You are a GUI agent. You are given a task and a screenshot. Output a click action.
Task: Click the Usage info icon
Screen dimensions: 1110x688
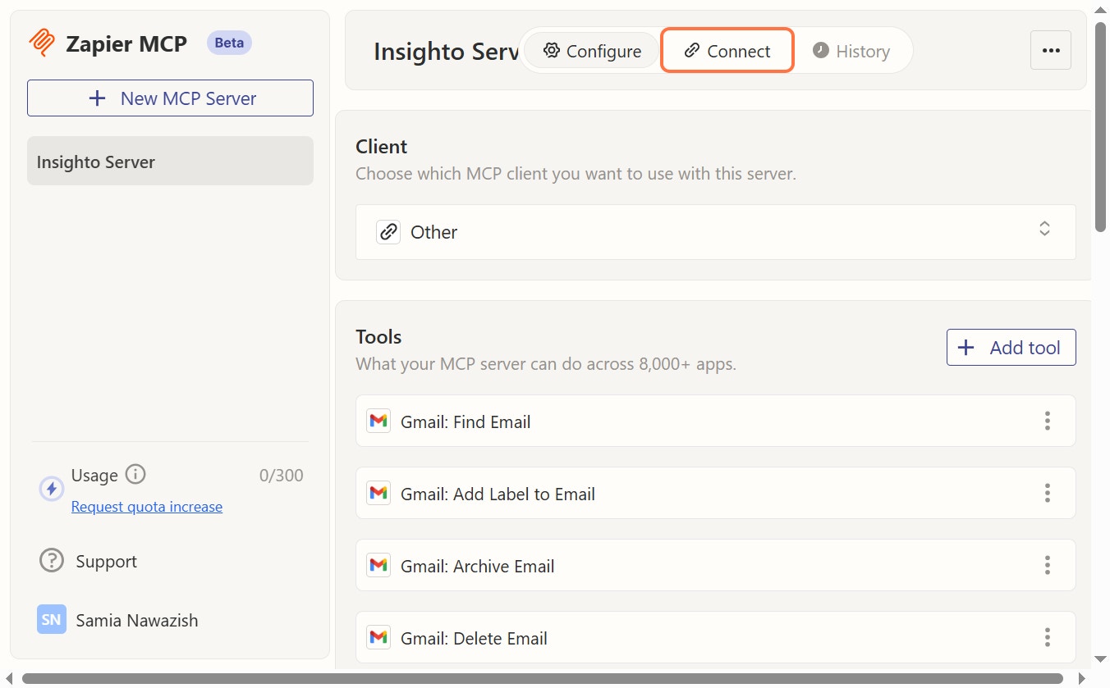[x=135, y=475]
